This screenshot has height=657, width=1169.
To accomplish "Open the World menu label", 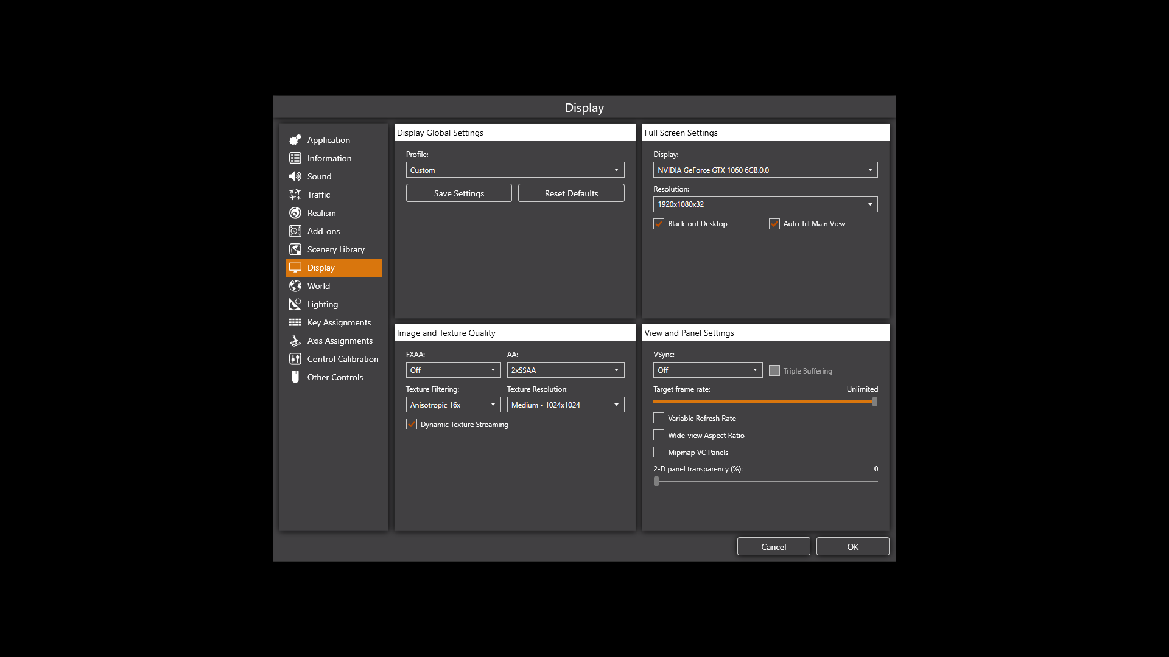I will click(x=319, y=286).
